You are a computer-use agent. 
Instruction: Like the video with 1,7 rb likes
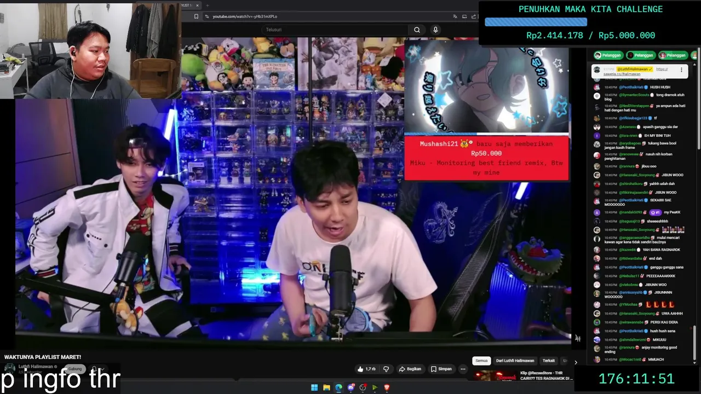click(x=366, y=369)
